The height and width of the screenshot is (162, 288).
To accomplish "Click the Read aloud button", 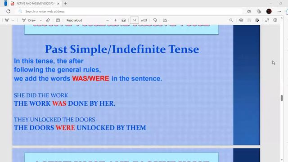I will point(74,20).
